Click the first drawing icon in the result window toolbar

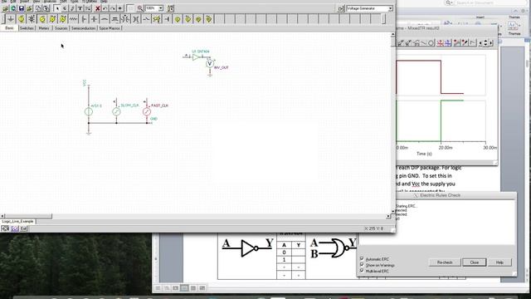400,42
